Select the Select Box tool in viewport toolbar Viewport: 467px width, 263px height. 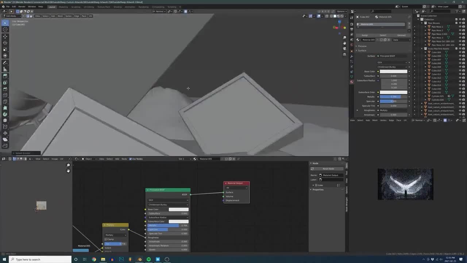[5, 23]
